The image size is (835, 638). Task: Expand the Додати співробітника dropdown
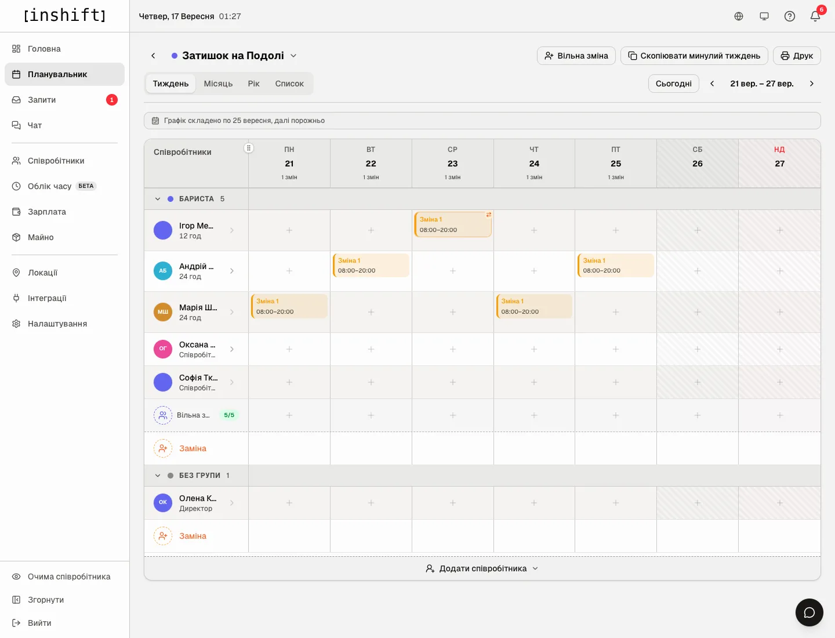coord(482,568)
